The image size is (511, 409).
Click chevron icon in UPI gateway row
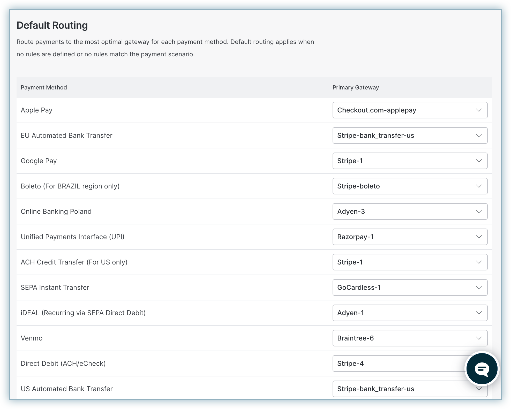coord(479,237)
